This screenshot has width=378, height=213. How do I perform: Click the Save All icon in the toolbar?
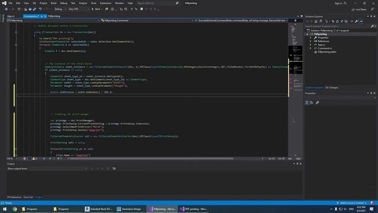[34, 9]
